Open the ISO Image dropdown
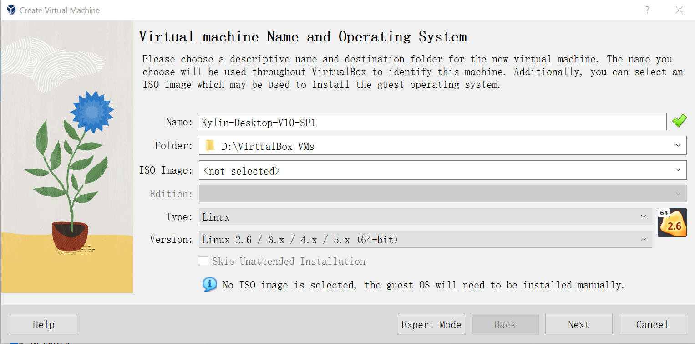This screenshot has width=695, height=344. (678, 170)
